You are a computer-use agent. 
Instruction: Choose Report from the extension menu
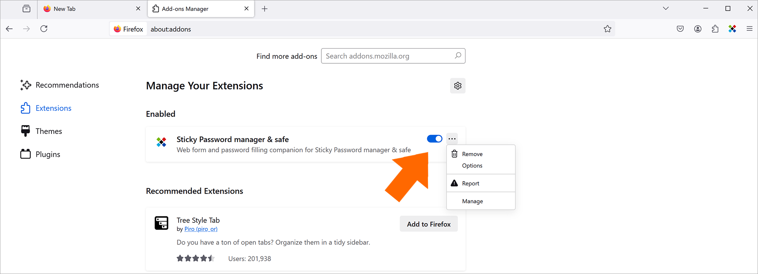pyautogui.click(x=481, y=183)
